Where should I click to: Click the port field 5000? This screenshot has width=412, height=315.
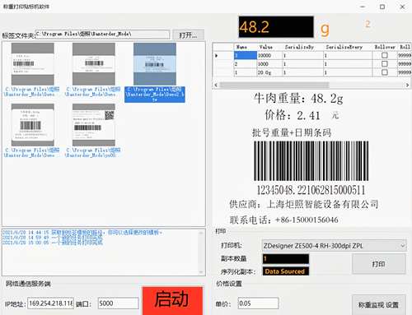[x=118, y=303]
